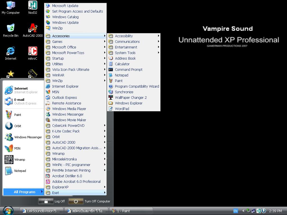Click the Command Prompt icon

111,70
